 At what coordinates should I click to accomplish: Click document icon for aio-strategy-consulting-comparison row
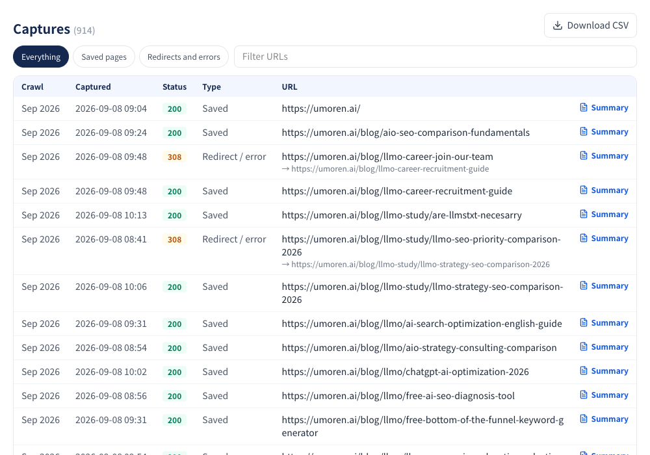(584, 346)
